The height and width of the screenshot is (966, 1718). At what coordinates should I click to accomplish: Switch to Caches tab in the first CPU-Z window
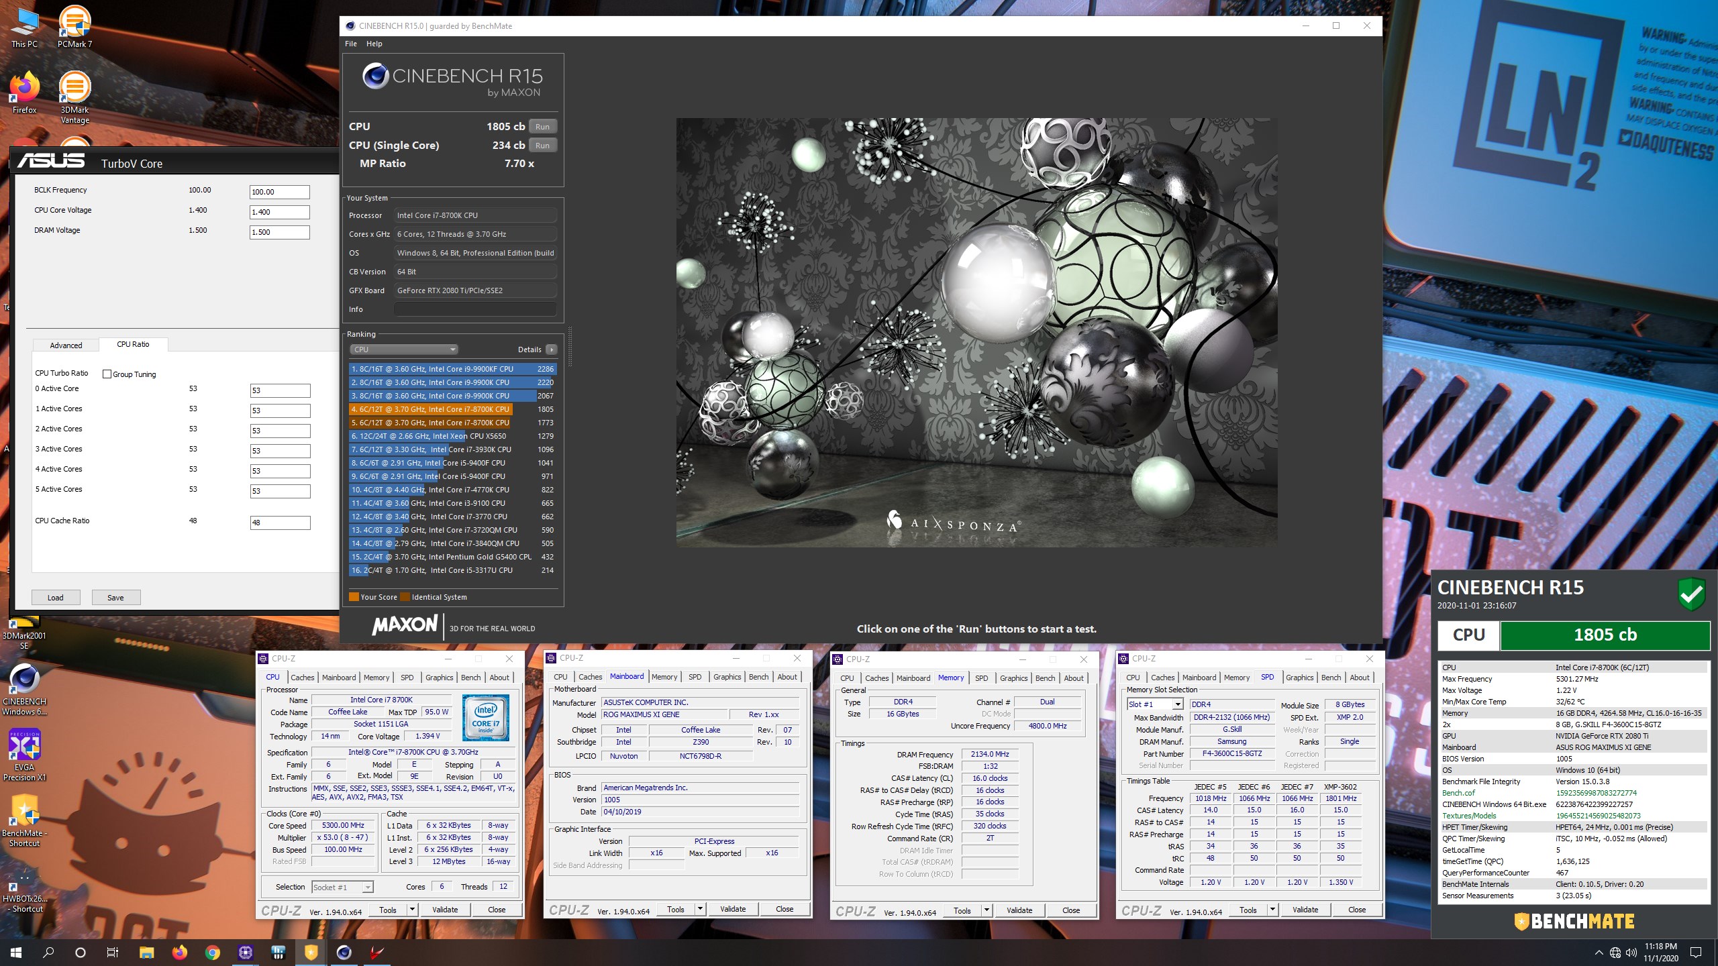(x=302, y=678)
